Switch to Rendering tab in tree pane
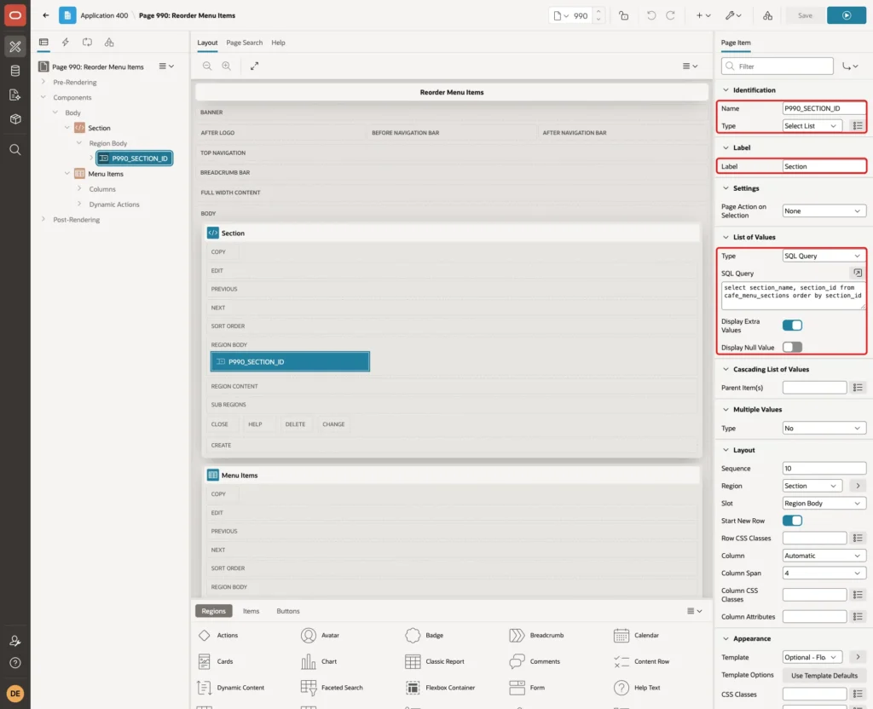The width and height of the screenshot is (873, 709). [x=43, y=43]
